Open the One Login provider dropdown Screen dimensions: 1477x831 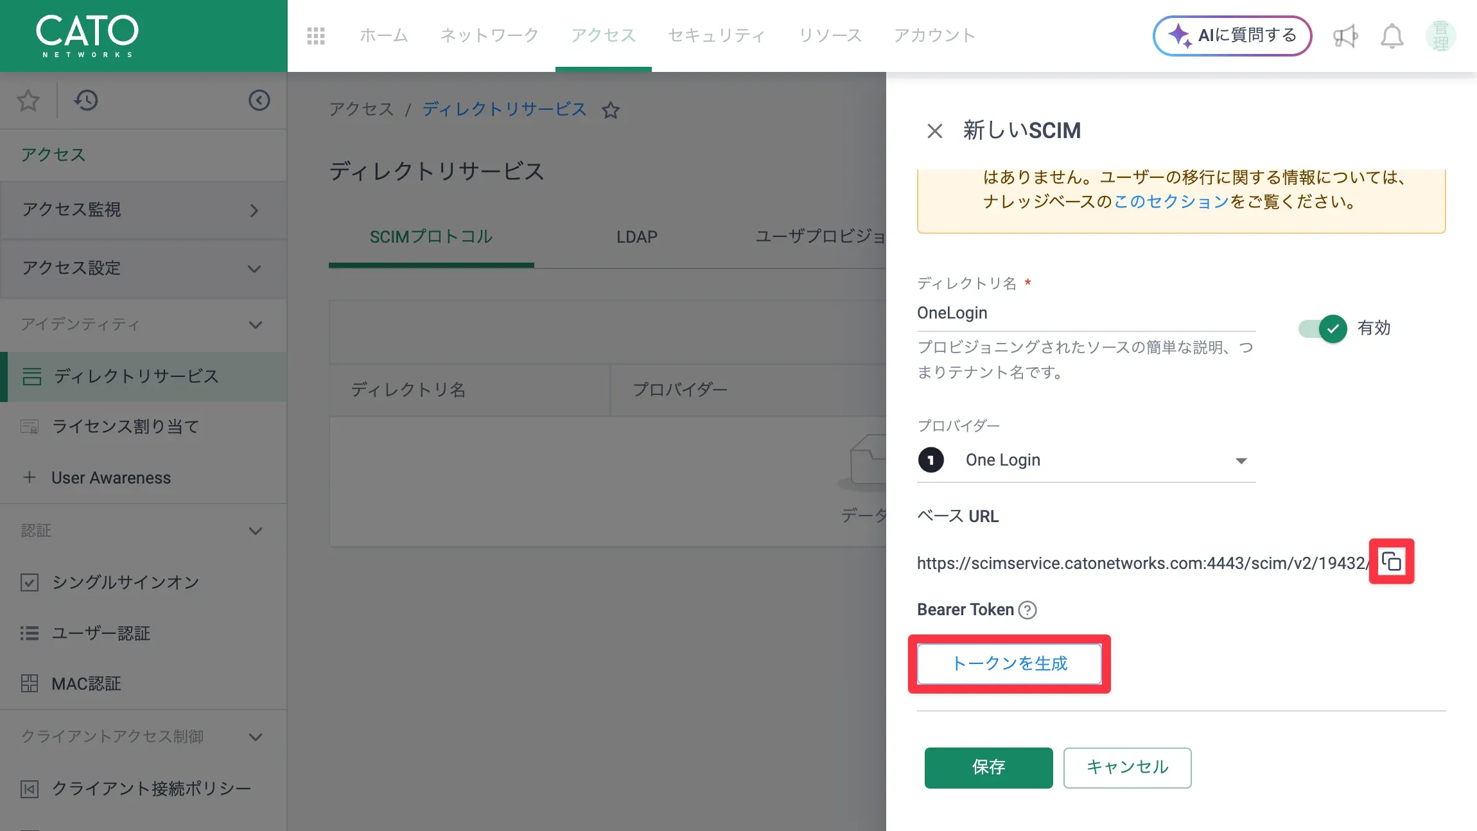click(1085, 460)
